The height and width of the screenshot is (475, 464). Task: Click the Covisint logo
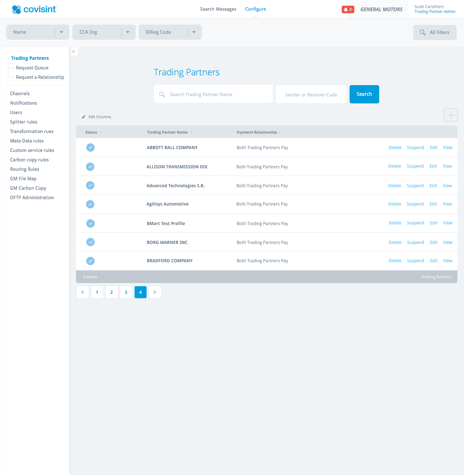click(x=34, y=9)
